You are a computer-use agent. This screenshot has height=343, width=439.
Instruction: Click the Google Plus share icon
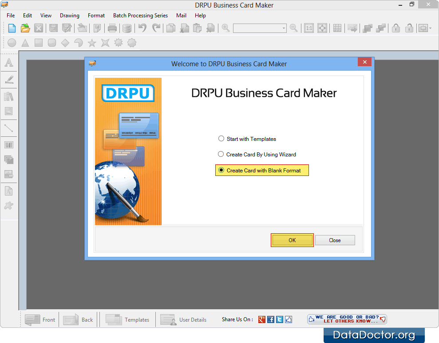click(x=262, y=319)
